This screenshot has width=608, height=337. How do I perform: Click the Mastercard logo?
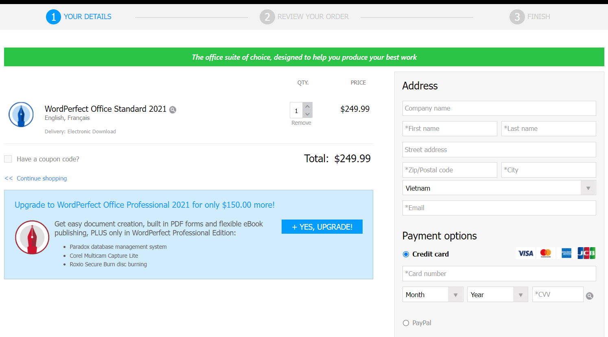[546, 253]
